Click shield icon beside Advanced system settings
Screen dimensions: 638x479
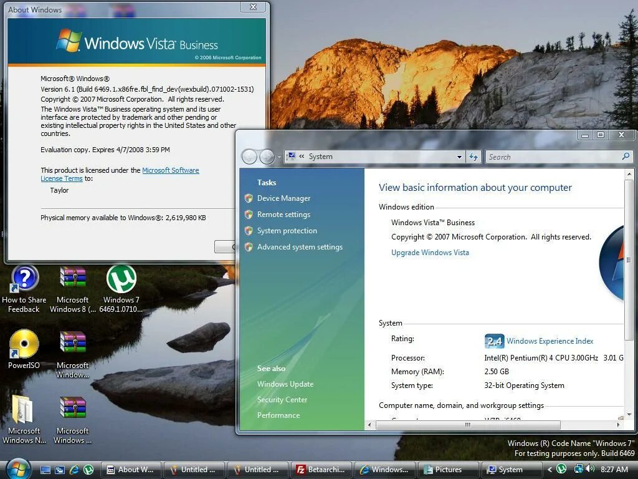[249, 247]
